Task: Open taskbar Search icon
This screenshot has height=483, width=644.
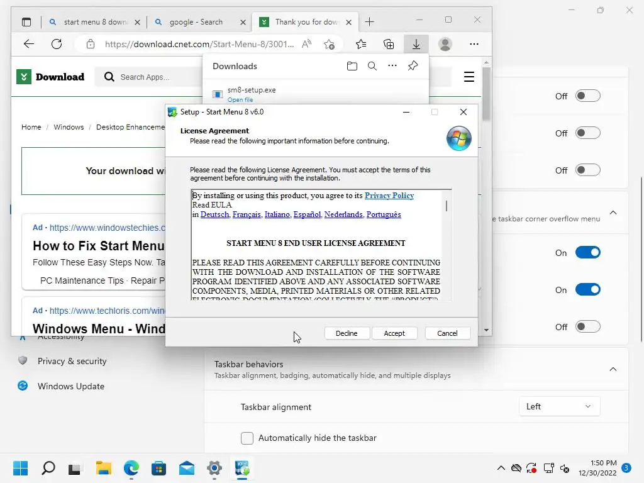Action: 48,468
